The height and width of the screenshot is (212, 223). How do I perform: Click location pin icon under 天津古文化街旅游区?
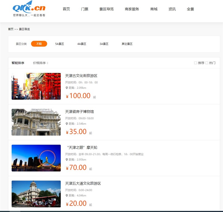(x=67, y=88)
